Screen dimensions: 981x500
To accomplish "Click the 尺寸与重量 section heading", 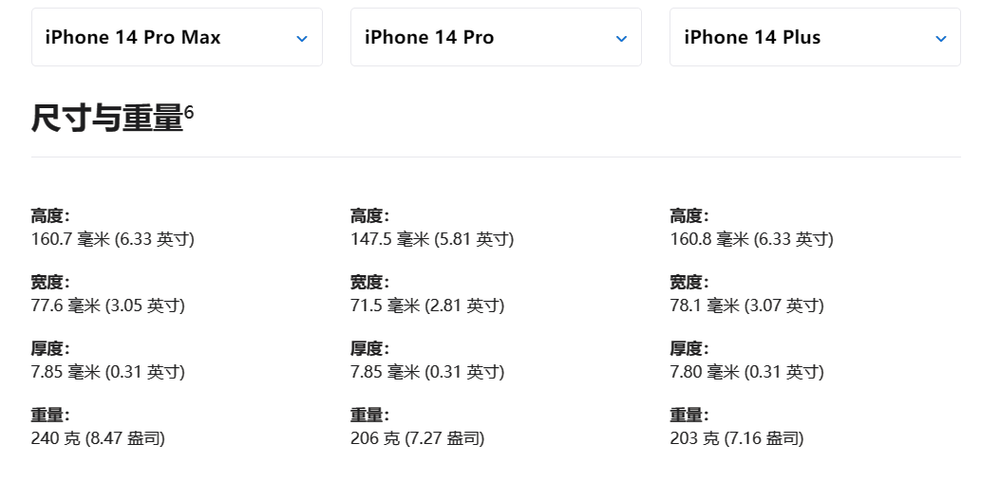I will 106,119.
